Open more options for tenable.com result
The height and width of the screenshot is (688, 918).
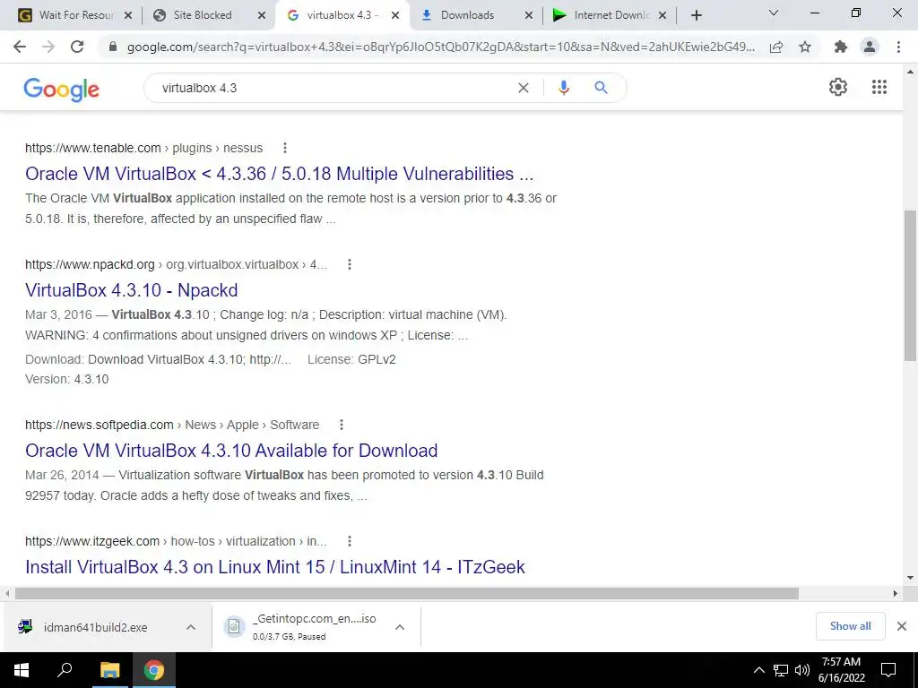pyautogui.click(x=285, y=148)
